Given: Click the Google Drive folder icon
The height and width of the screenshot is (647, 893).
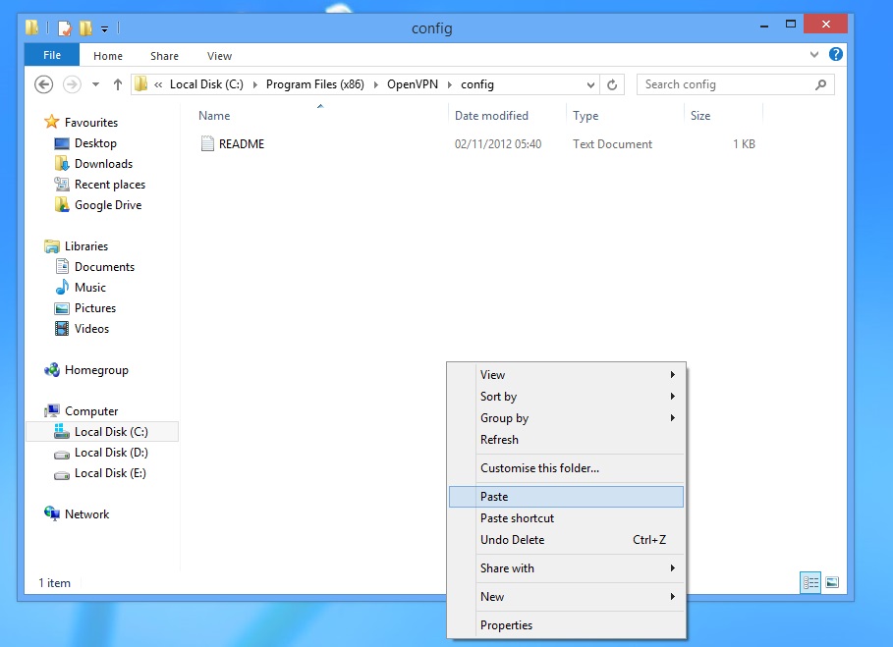Looking at the screenshot, I should [62, 205].
